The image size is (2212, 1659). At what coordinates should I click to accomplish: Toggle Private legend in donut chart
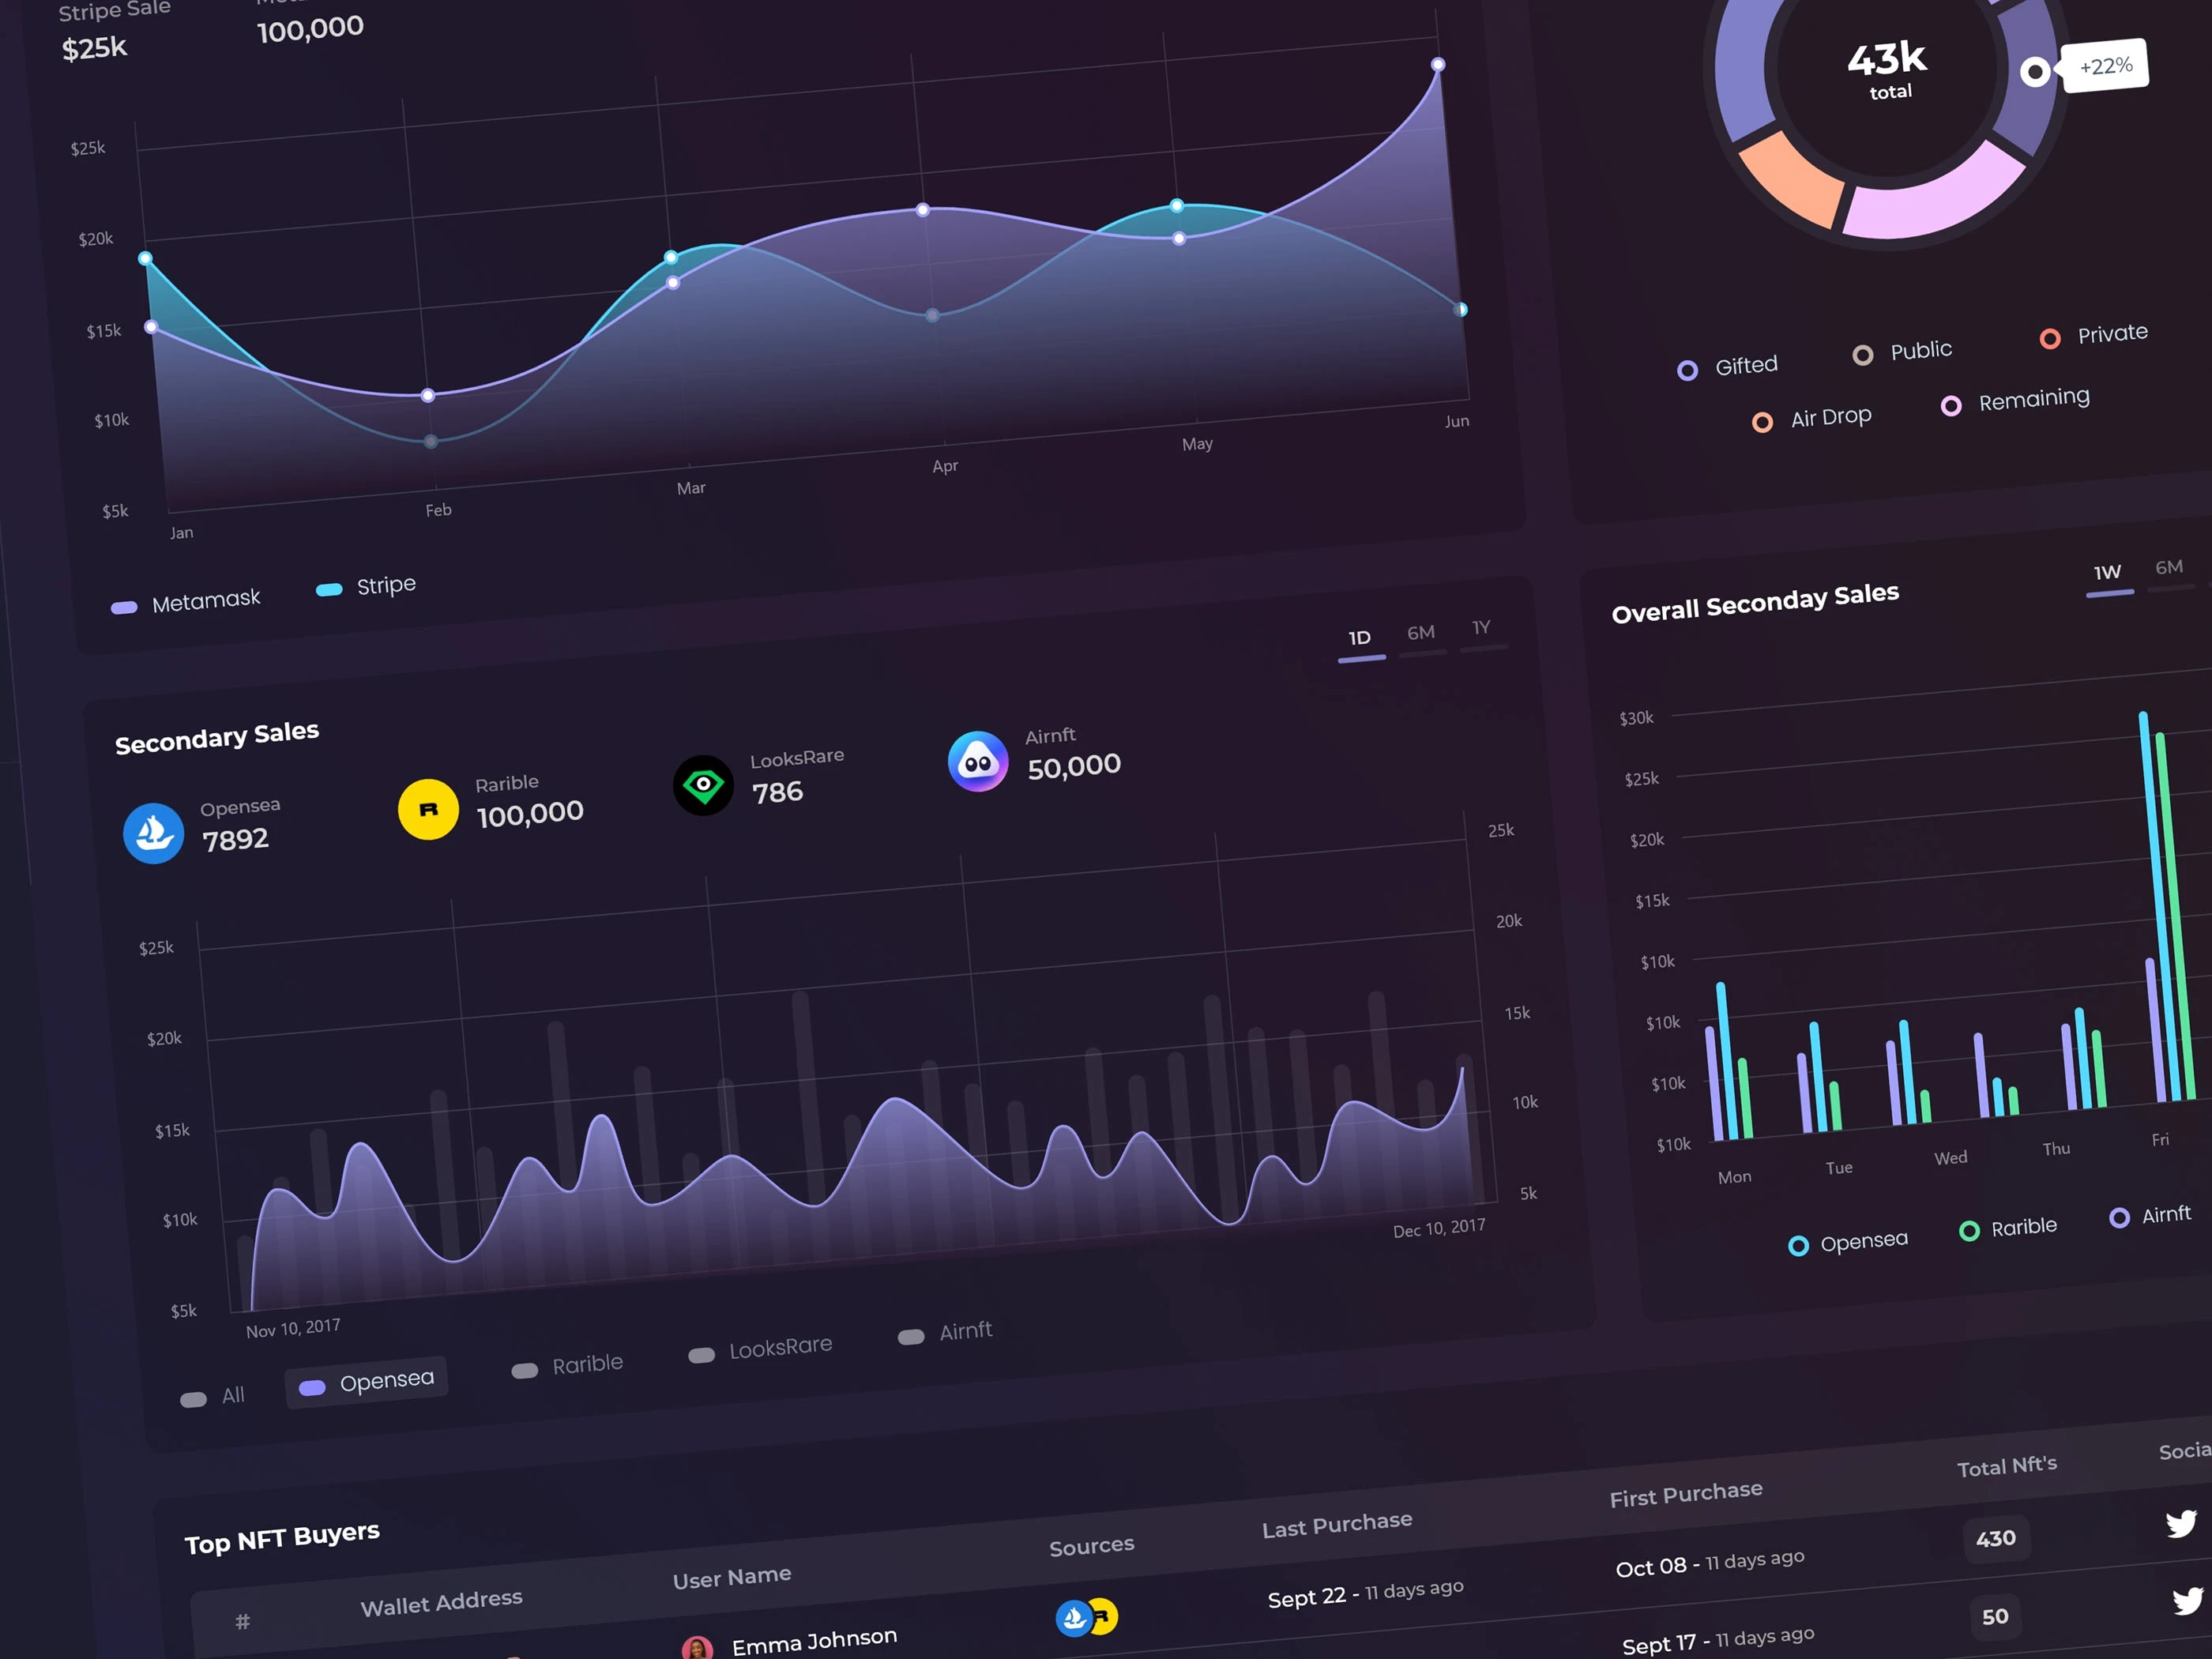2093,335
